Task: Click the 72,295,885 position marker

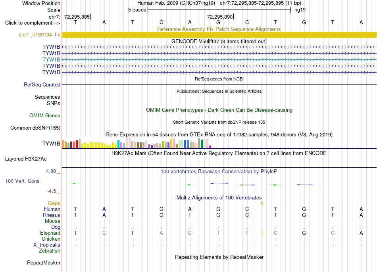Action: click(x=77, y=17)
